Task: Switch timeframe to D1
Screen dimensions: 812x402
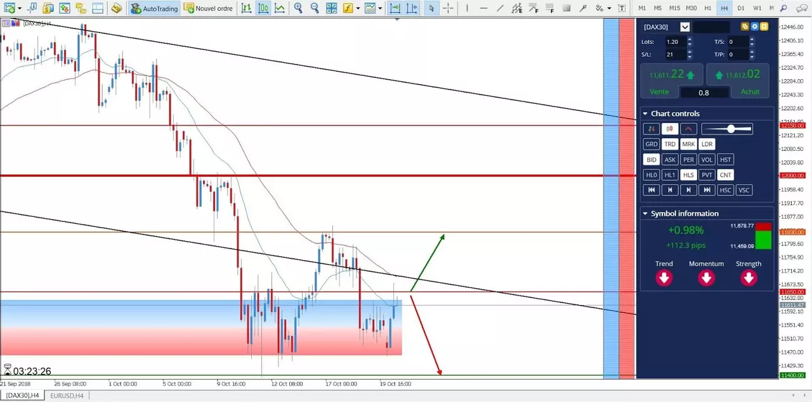Action: click(740, 8)
